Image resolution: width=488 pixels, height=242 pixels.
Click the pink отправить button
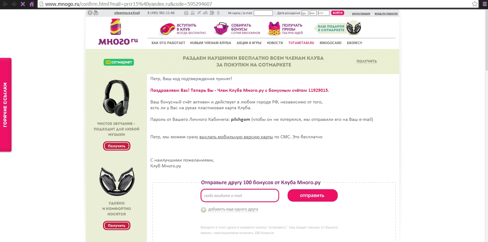(x=312, y=195)
